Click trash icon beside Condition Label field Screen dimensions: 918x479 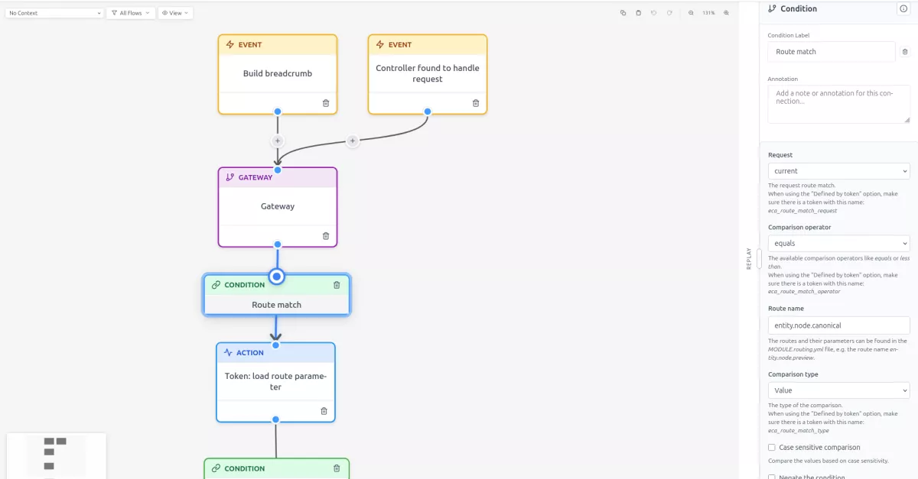(905, 52)
